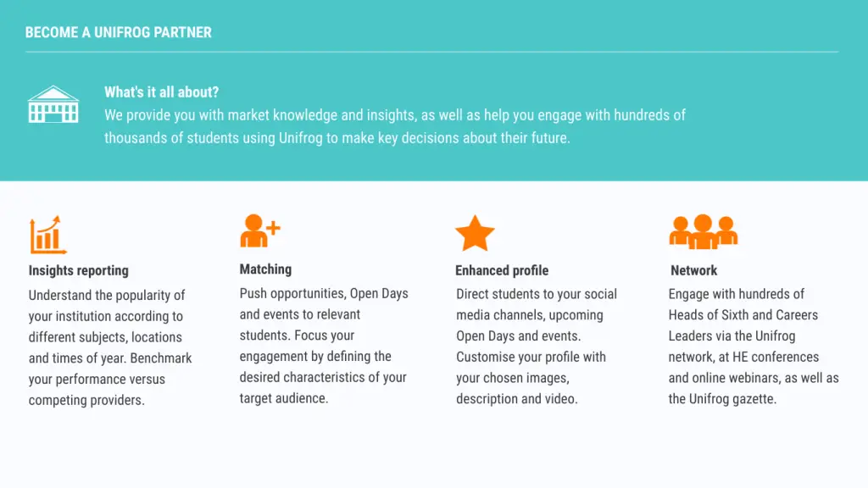
Task: Click the university building icon
Action: (x=53, y=105)
